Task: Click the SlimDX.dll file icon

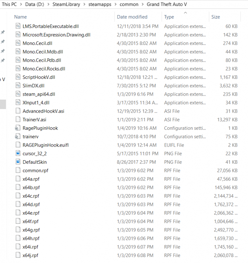Action: click(18, 86)
